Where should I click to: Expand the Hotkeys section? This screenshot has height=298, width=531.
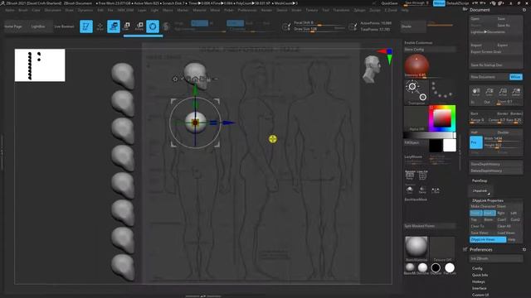(x=479, y=281)
